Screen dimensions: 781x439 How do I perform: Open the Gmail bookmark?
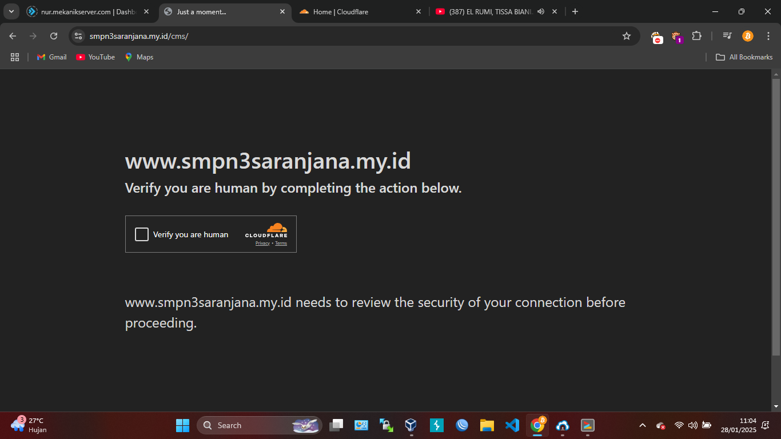coord(52,57)
